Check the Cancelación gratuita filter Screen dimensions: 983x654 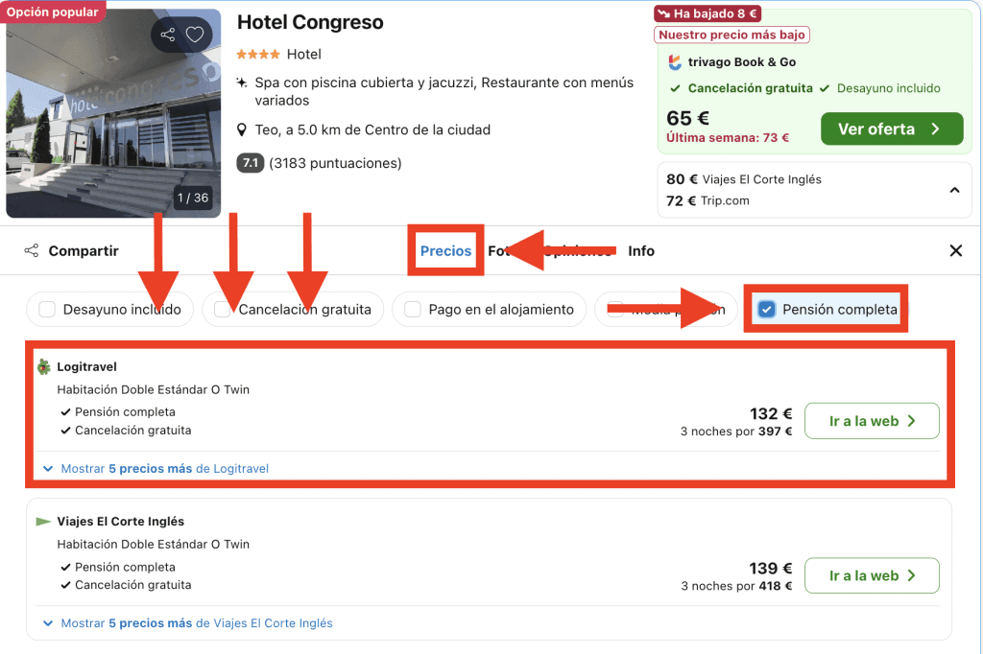click(x=222, y=310)
